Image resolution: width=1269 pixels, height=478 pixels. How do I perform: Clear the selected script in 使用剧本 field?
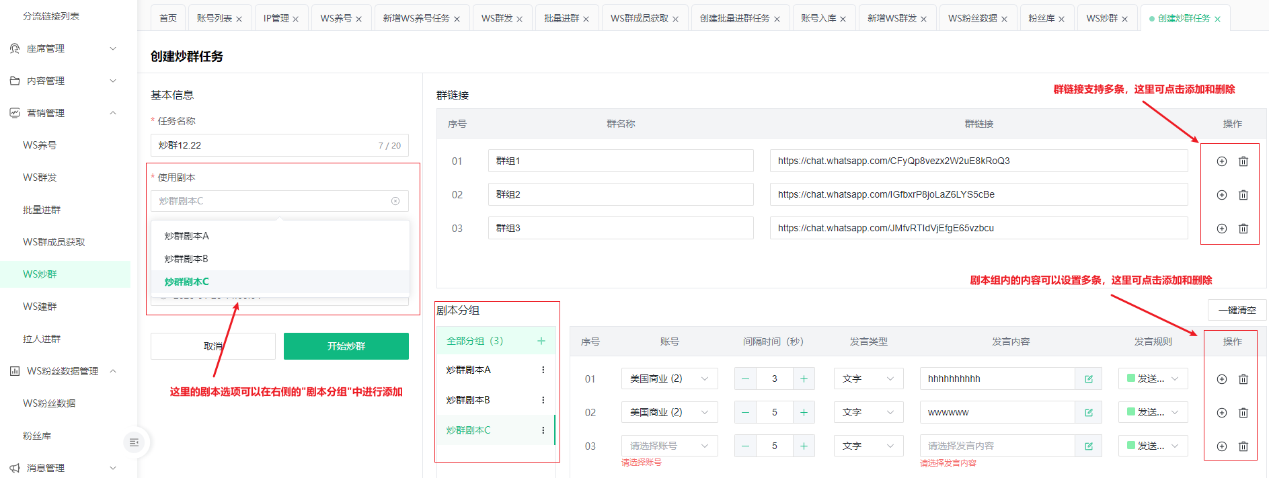coord(395,201)
